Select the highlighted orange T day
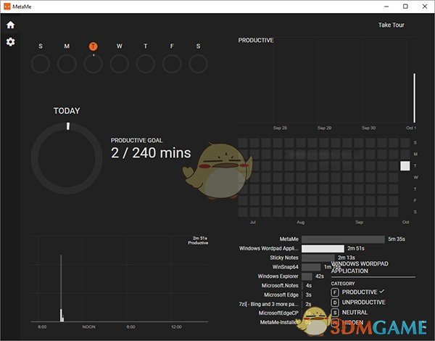435x341 pixels. pos(94,46)
